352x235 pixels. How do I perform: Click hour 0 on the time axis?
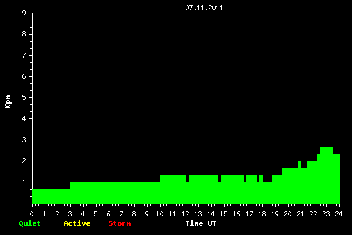pos(31,214)
